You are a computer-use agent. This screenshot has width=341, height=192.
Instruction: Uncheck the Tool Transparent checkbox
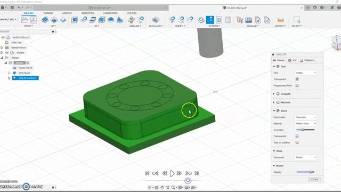(297, 79)
